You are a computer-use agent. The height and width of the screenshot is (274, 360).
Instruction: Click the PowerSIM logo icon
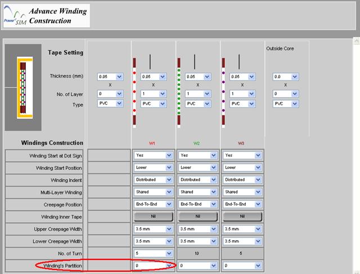(x=15, y=16)
